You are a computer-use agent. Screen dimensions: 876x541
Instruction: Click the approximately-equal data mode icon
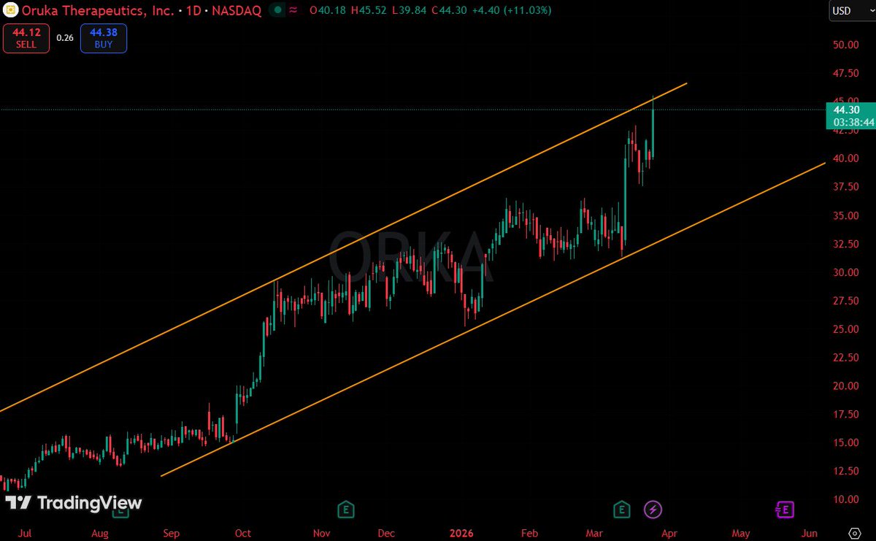(x=293, y=10)
